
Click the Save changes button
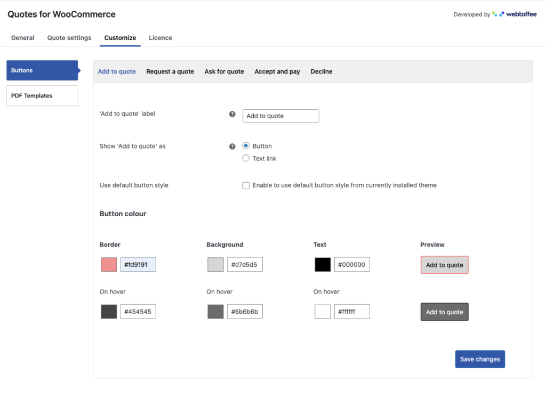tap(480, 359)
